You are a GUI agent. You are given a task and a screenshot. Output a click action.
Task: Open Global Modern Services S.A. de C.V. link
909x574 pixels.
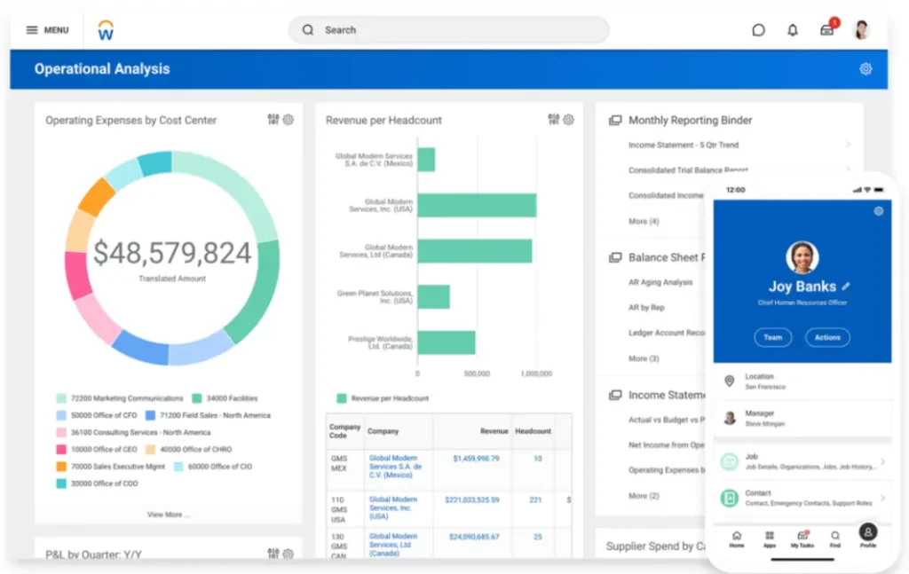click(395, 467)
